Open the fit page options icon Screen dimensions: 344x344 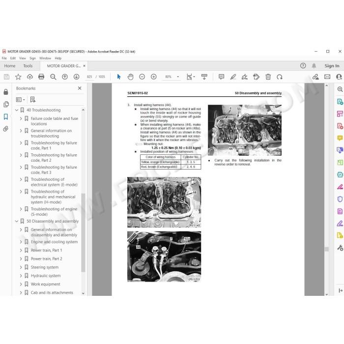click(191, 77)
